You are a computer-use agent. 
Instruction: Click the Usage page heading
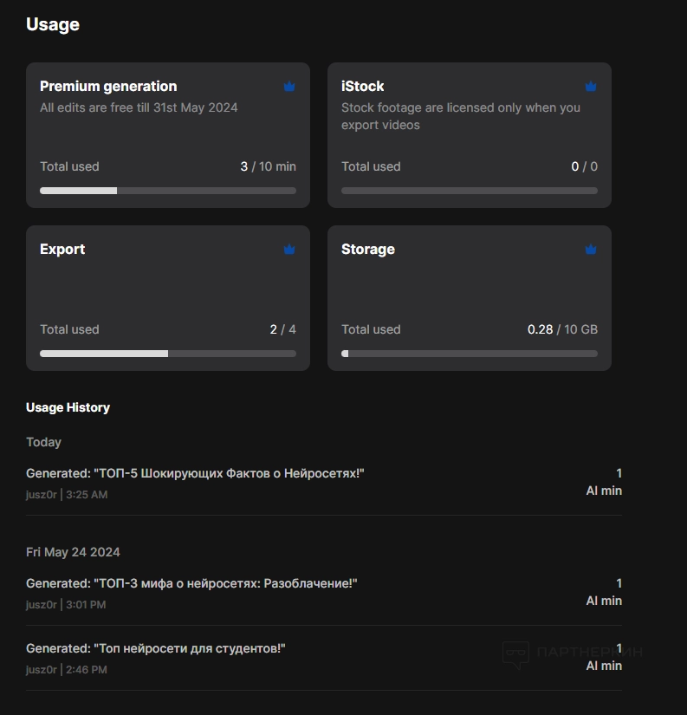coord(53,25)
